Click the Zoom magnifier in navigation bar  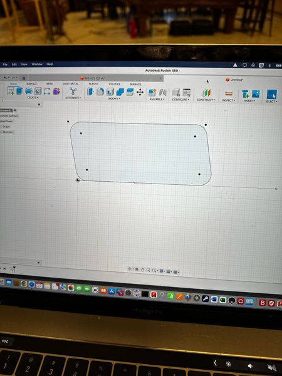(148, 270)
